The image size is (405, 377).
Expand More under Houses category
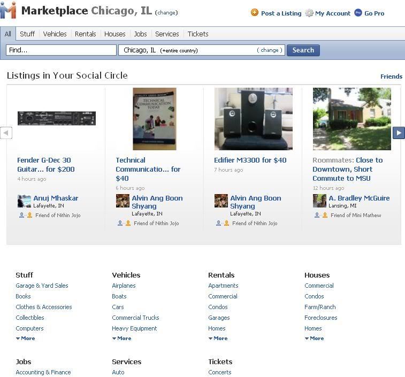click(x=314, y=338)
